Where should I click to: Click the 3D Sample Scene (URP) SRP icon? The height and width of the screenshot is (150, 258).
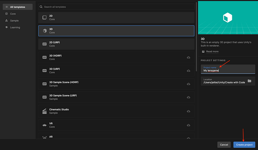click(45, 97)
